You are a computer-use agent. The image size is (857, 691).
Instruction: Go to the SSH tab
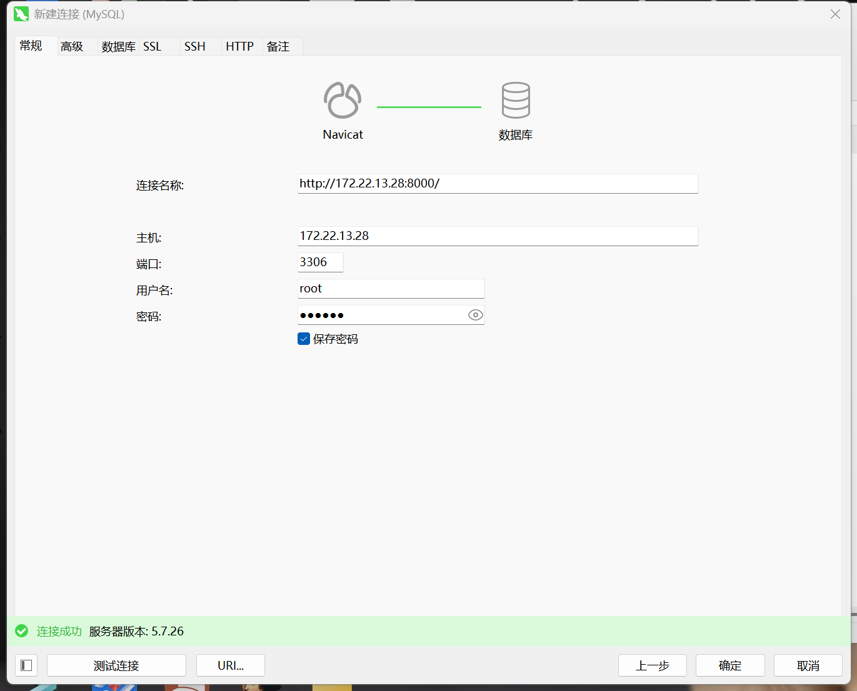(x=194, y=46)
